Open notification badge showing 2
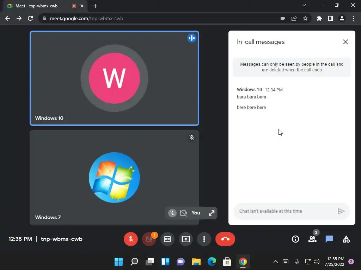 click(351, 262)
